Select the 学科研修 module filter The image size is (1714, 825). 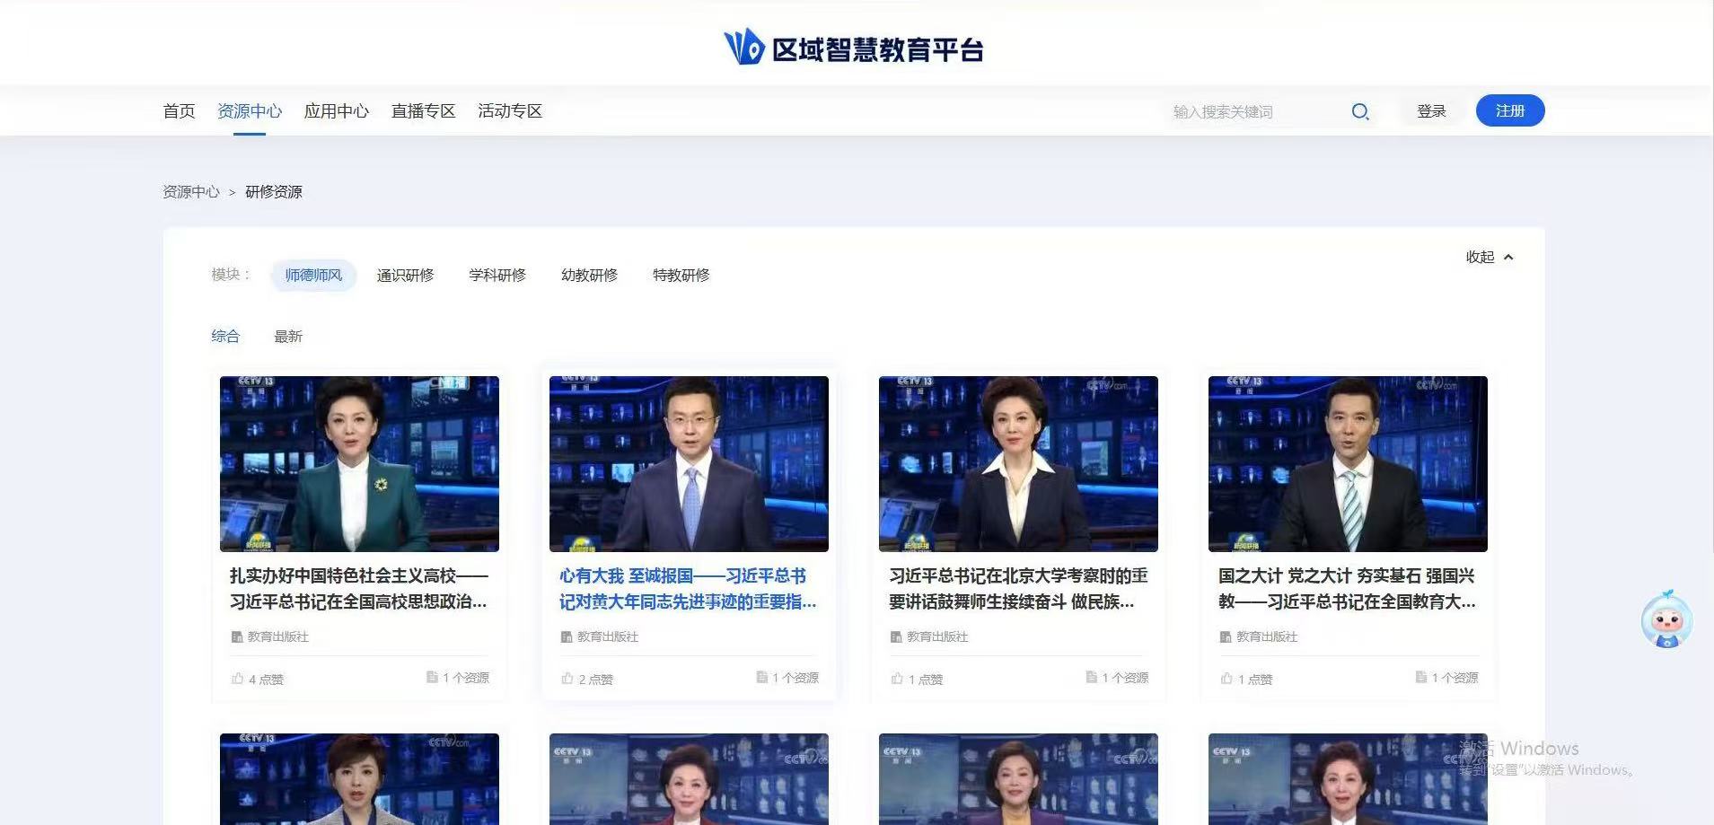coord(497,275)
